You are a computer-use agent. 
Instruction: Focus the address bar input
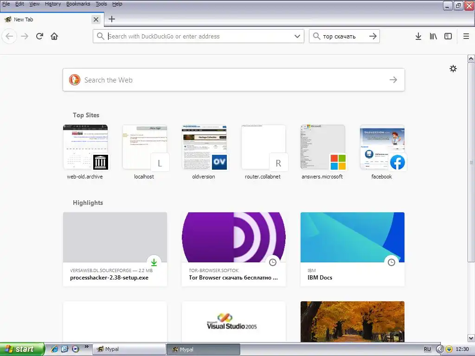click(x=199, y=36)
